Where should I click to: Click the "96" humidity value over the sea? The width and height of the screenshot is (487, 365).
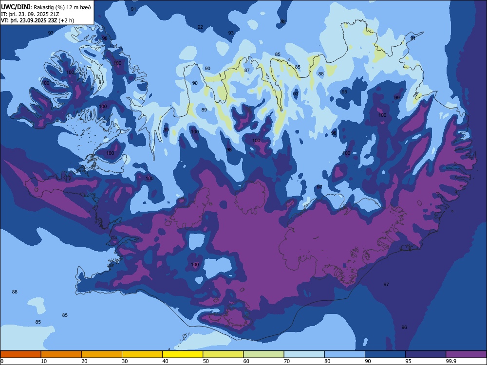pyautogui.click(x=404, y=328)
